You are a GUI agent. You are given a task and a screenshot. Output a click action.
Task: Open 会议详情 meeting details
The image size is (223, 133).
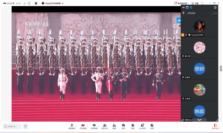pyautogui.click(x=9, y=3)
